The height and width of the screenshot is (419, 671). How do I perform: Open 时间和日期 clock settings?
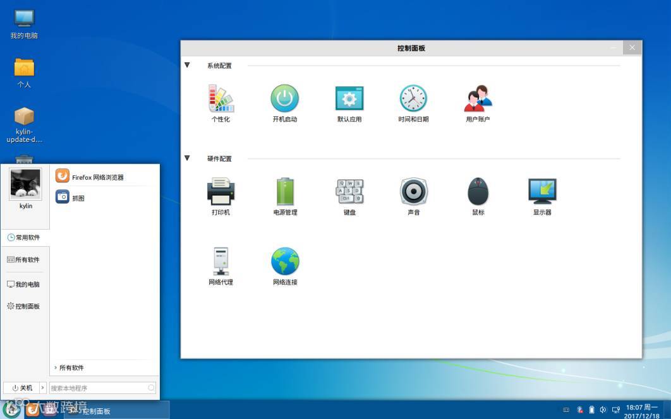[413, 103]
